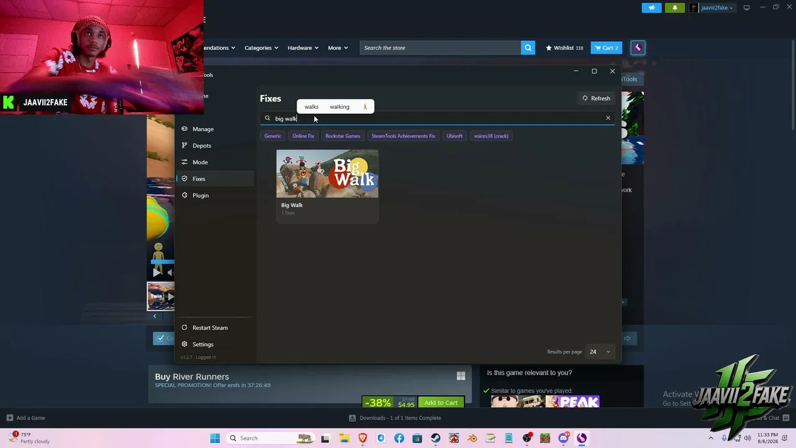Screen dimensions: 796x448
Task: Choose the 'walking' autocomplete suggestion
Action: coord(340,107)
